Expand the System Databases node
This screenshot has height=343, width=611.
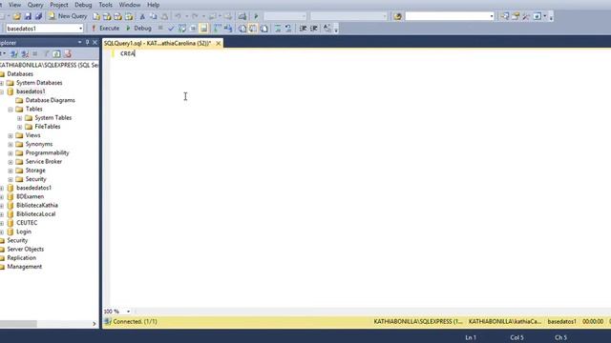pos(2,83)
